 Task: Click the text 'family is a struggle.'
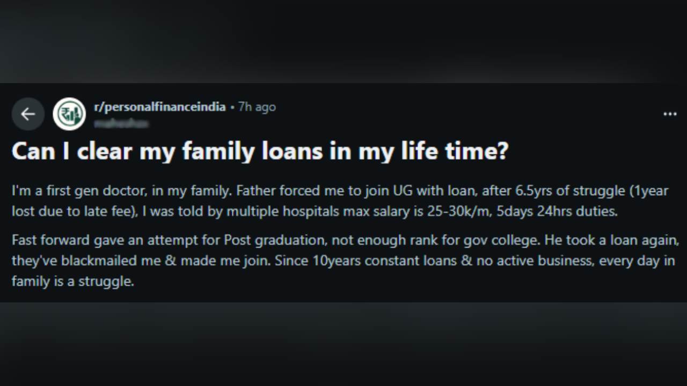click(x=72, y=281)
